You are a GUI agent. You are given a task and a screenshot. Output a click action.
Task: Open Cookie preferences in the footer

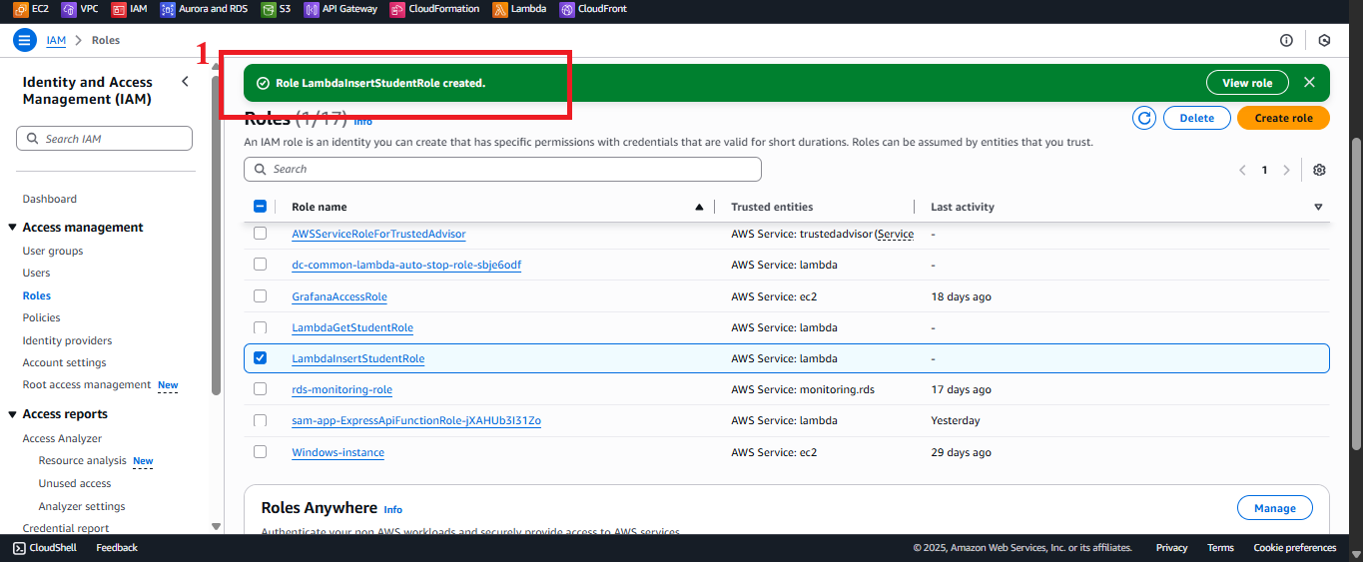pyautogui.click(x=1295, y=547)
